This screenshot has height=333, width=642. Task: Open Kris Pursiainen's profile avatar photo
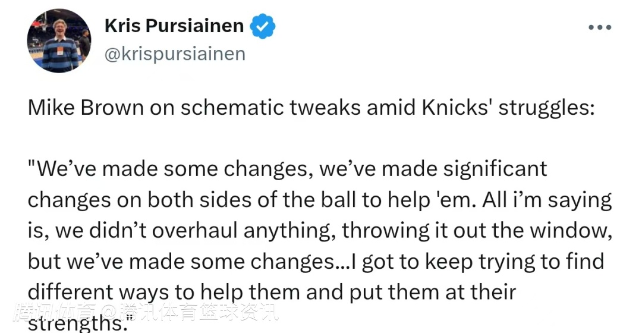(x=59, y=41)
